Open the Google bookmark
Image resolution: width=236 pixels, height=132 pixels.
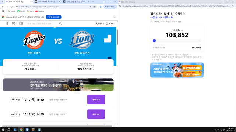12,11
